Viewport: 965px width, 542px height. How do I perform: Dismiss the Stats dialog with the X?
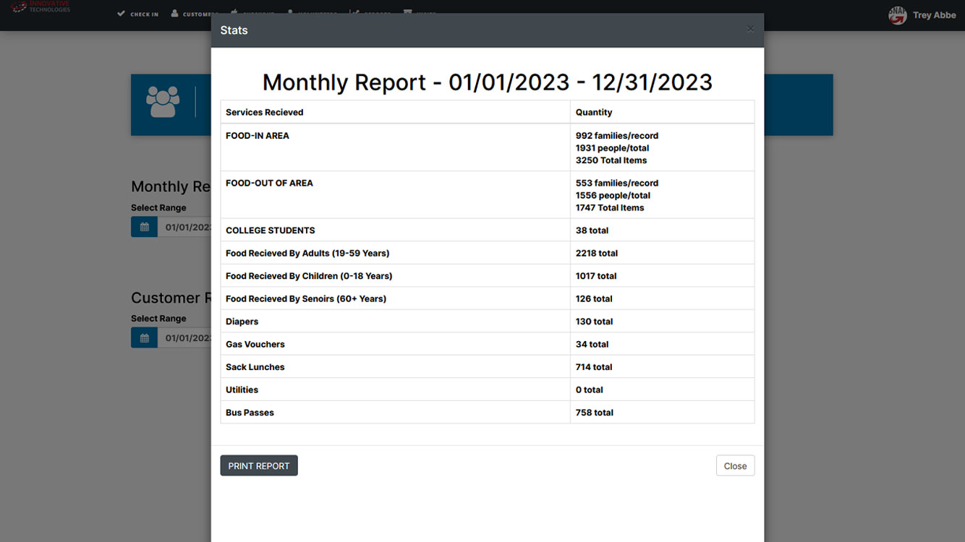pos(750,30)
